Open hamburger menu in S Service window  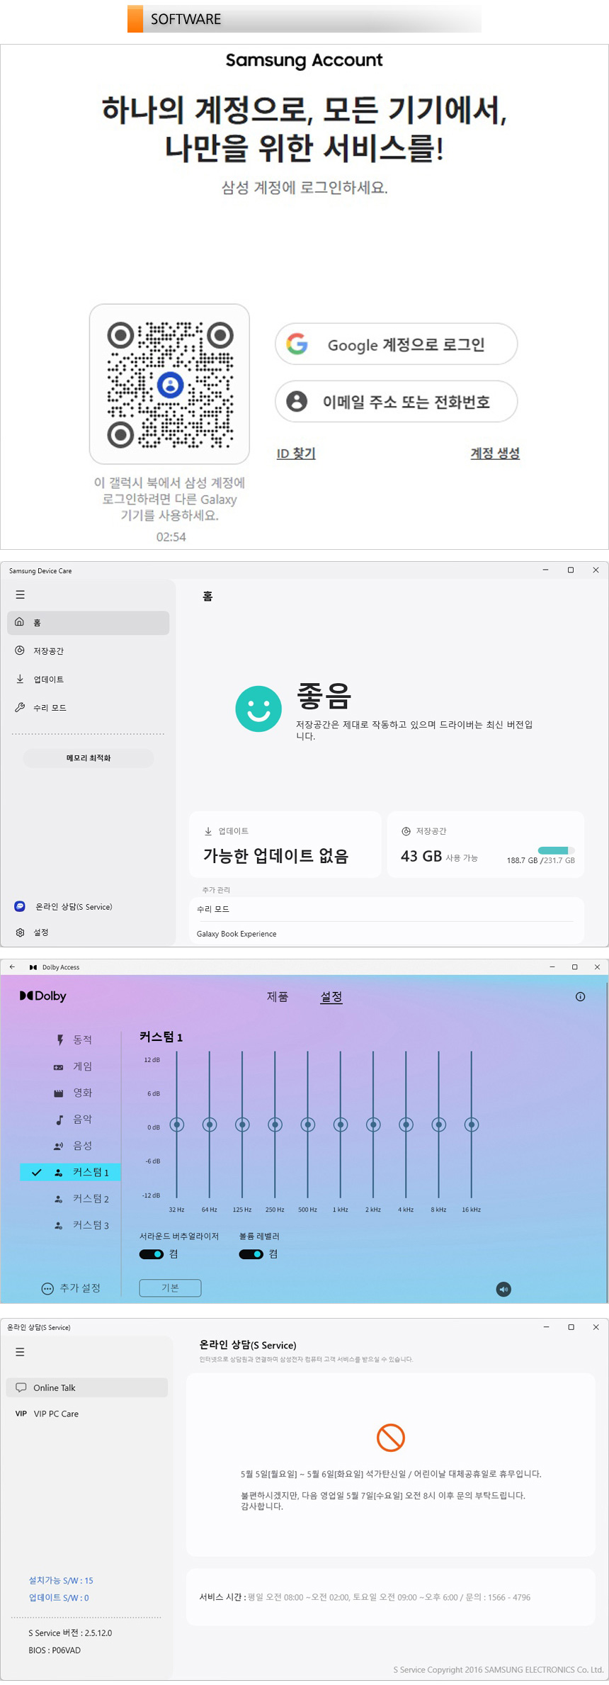[20, 1352]
